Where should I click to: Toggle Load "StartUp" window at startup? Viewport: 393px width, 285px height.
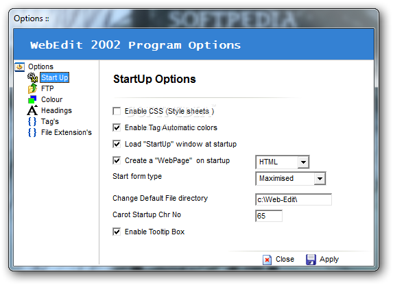pos(117,144)
